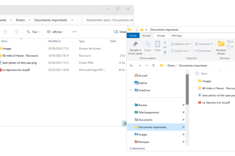Click the paste shortcut icon in Presse-papiers group
The width and height of the screenshot is (235, 156).
pyautogui.click(x=165, y=52)
